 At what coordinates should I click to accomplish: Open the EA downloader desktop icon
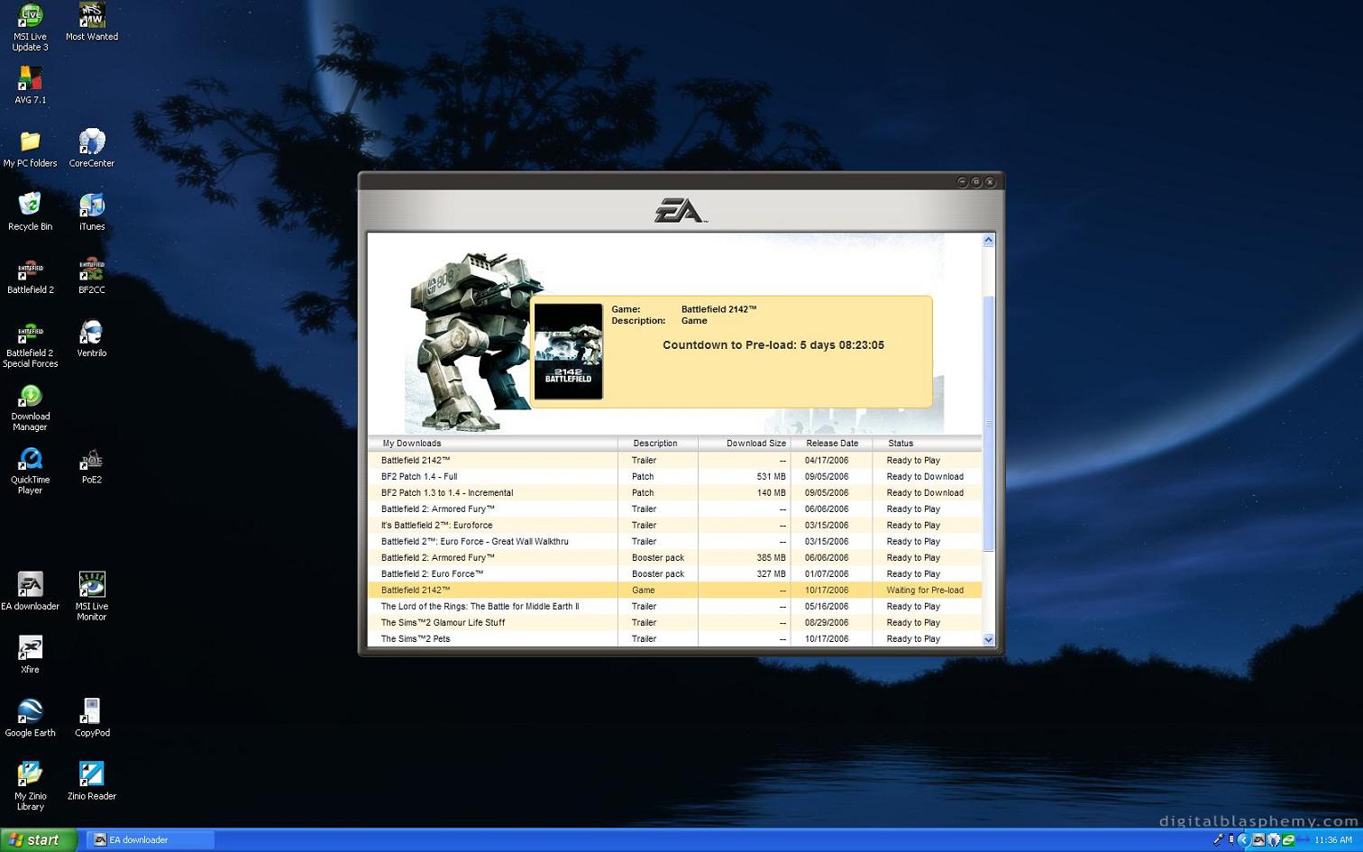pos(30,586)
